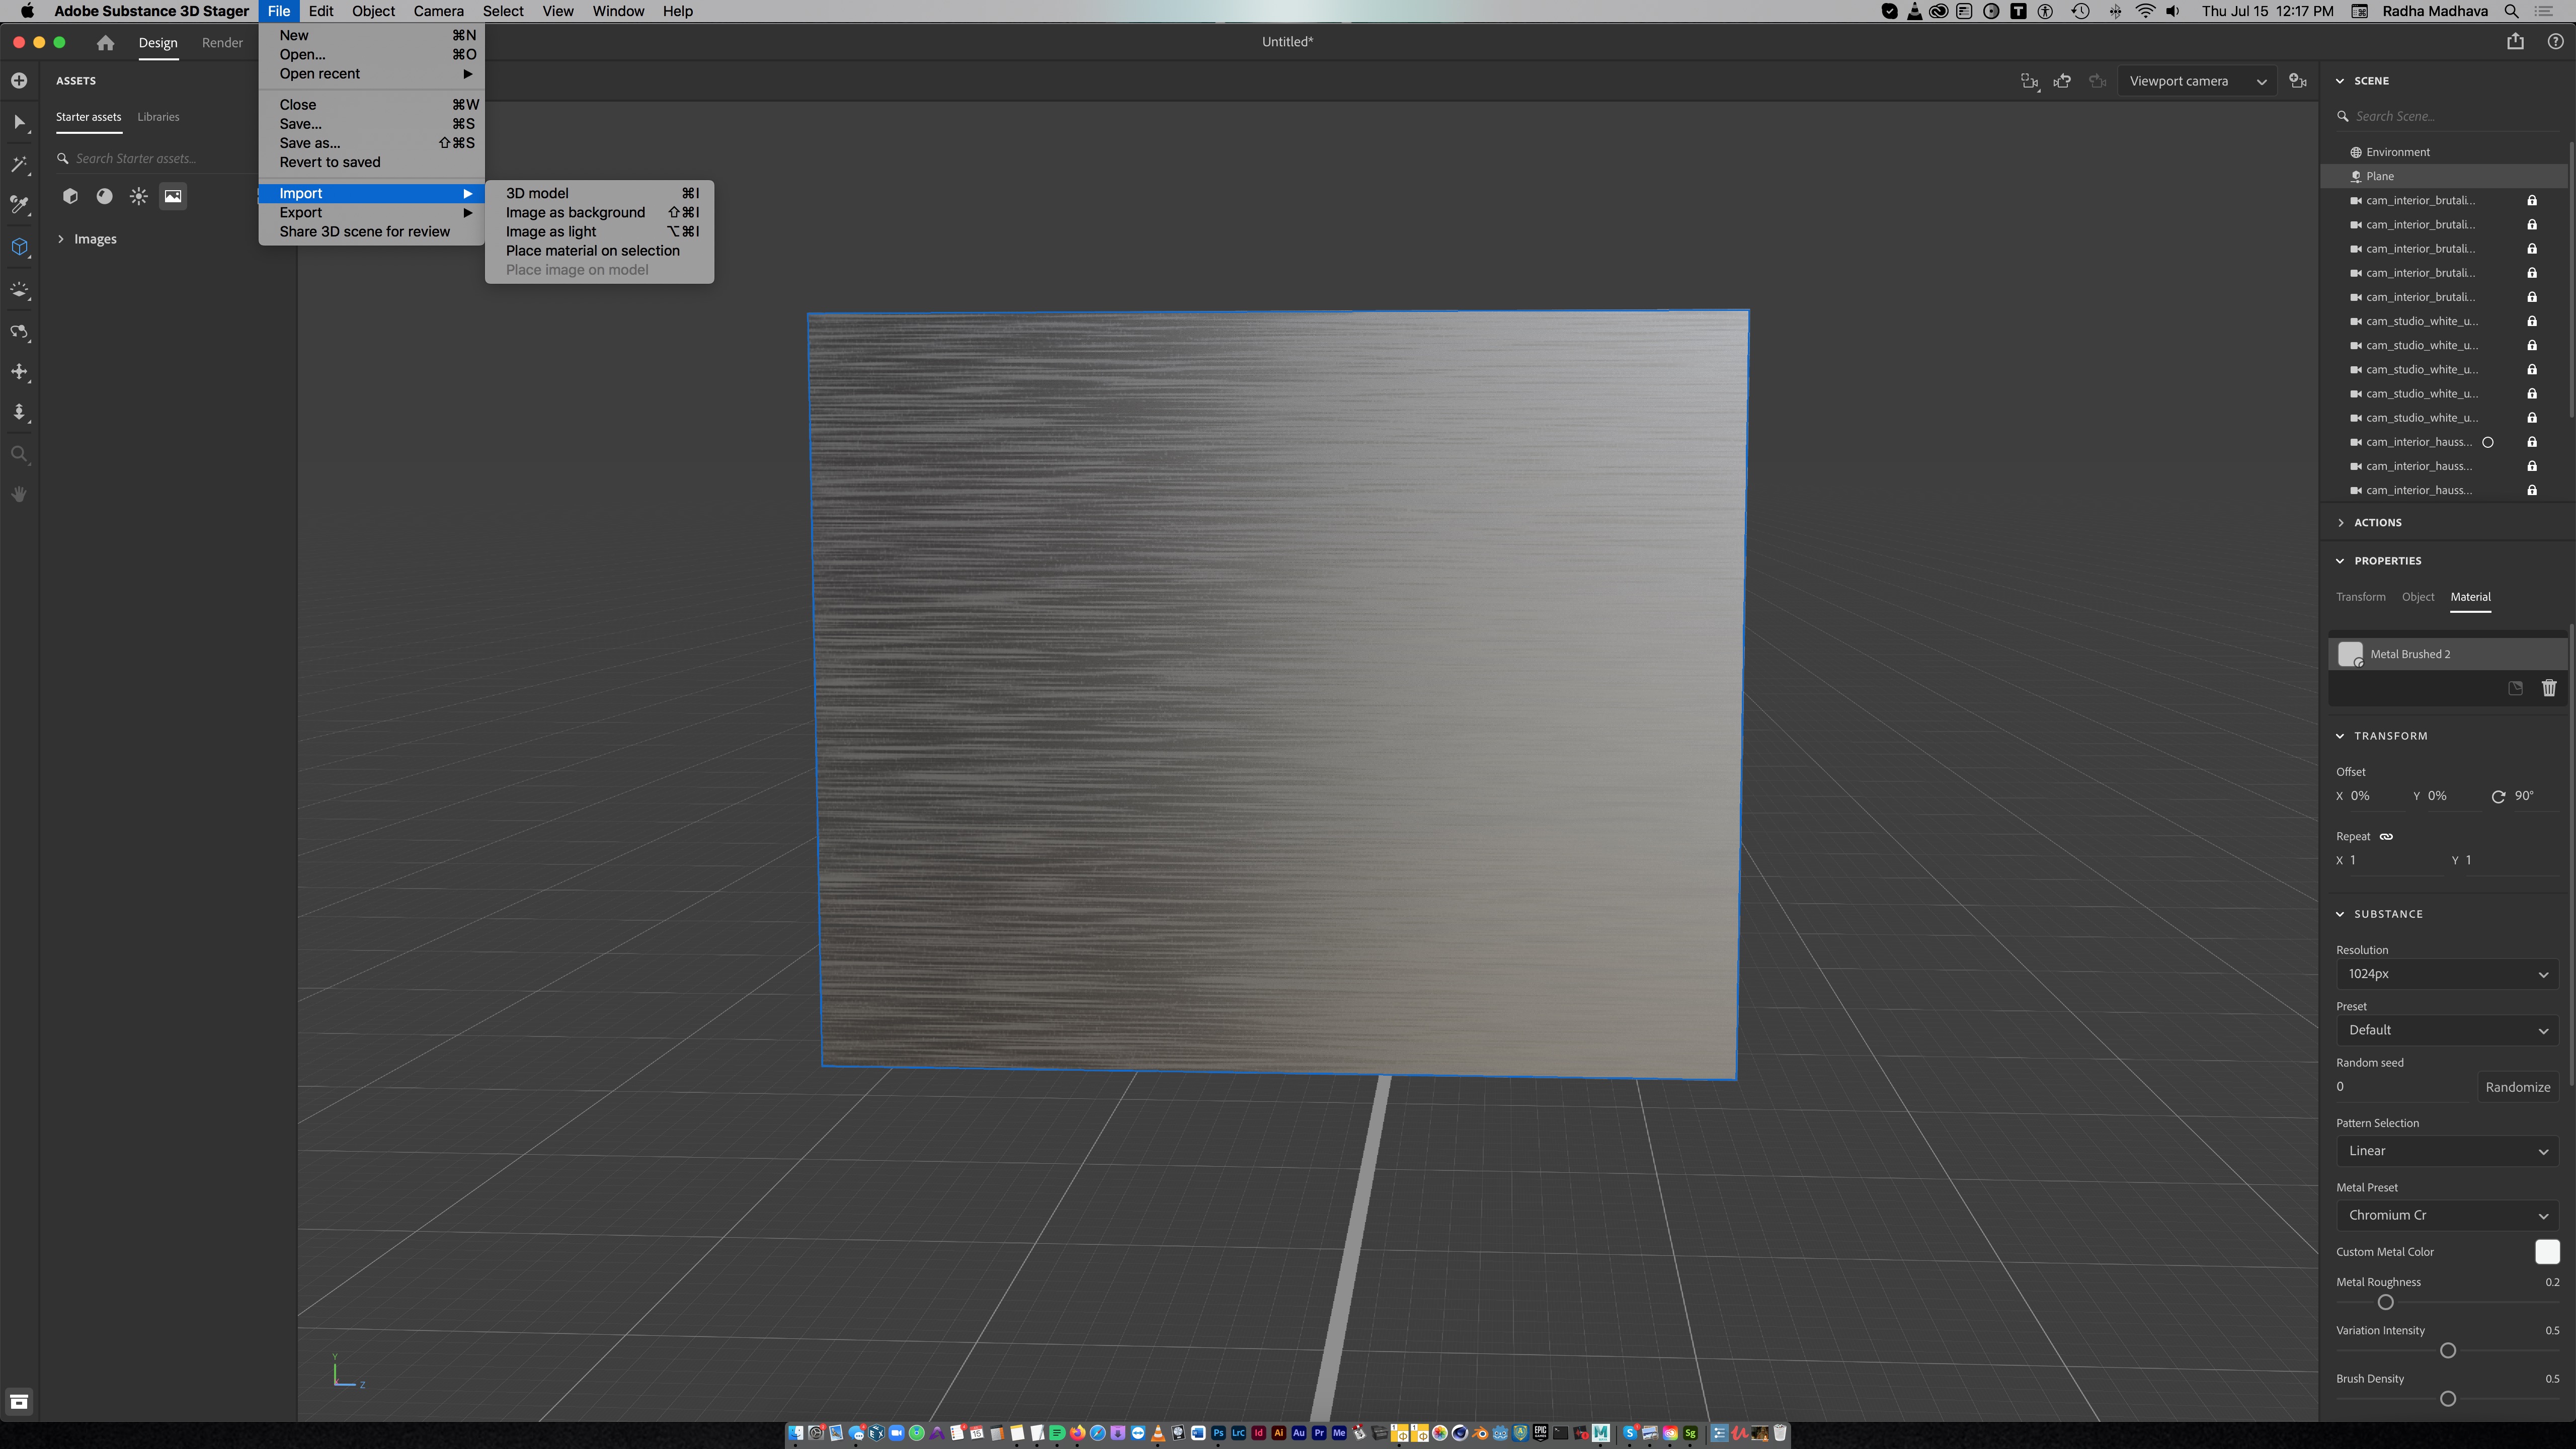Select the Move tool in the toolbar
The image size is (2576, 1449).
[19, 371]
